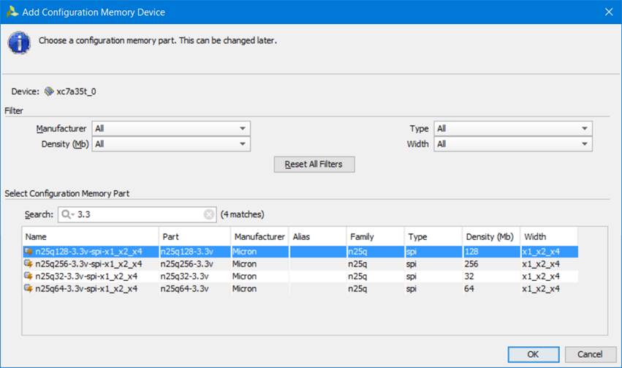This screenshot has width=622, height=368.
Task: Confirm selection with the OK button
Action: [x=533, y=354]
